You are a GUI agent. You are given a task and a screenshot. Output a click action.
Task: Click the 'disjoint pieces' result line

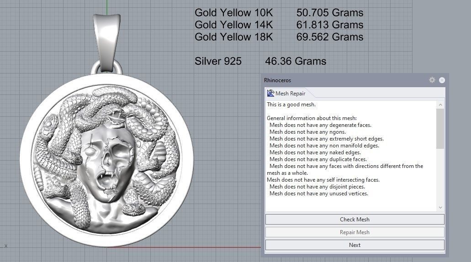point(317,187)
